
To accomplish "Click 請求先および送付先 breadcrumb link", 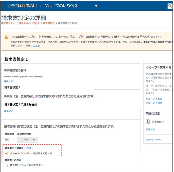I will [x=29, y=23].
